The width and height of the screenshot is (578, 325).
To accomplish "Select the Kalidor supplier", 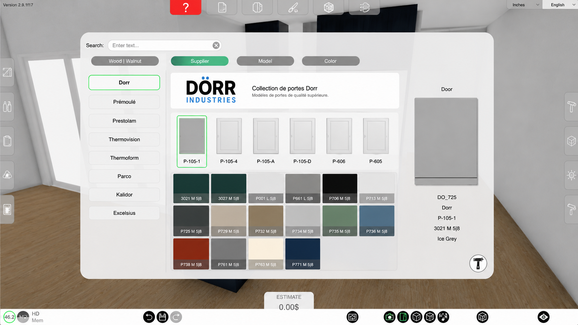I will (x=124, y=194).
